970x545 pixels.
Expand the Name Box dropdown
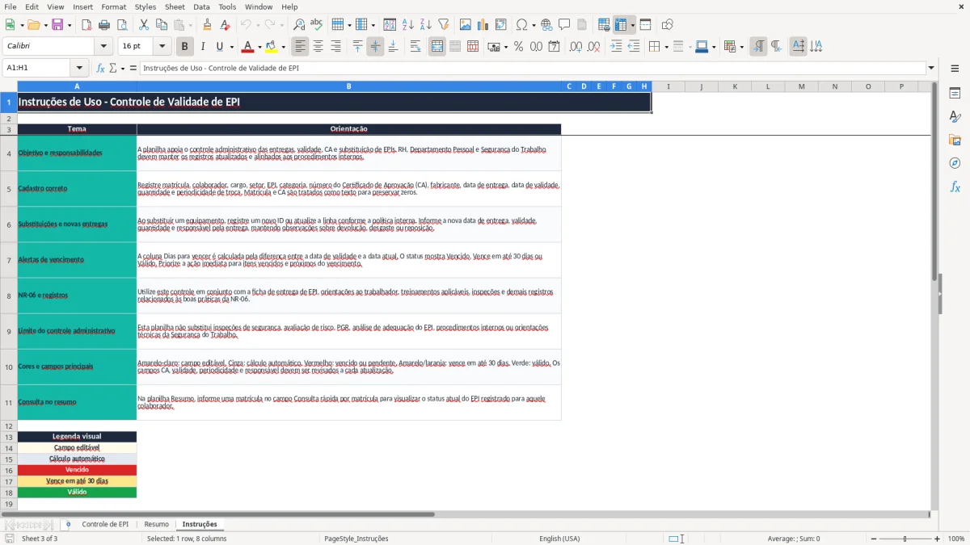[79, 68]
